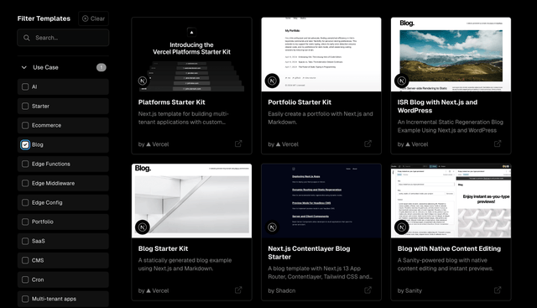This screenshot has width=537, height=308.
Task: Open external link on Portfolio Starter Kit card
Action: (368, 144)
